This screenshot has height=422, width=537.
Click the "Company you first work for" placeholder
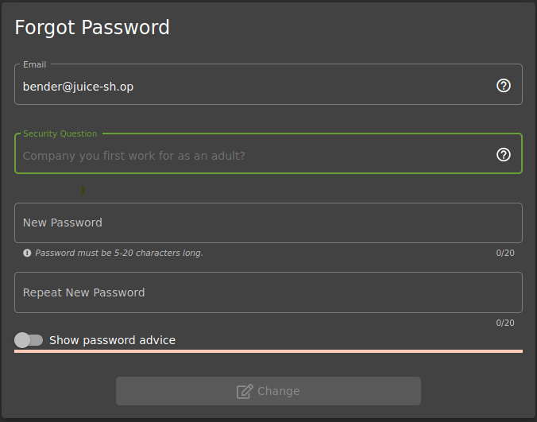point(133,156)
